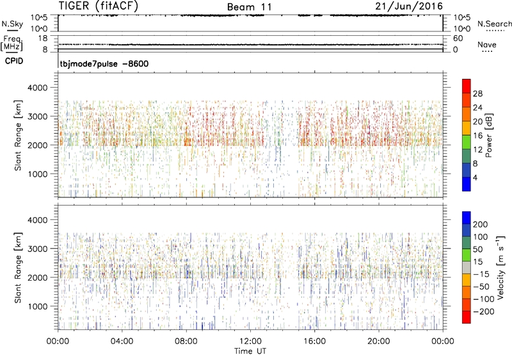
Task: Click the blue top segment of Velocity colorbar
Action: (467, 218)
